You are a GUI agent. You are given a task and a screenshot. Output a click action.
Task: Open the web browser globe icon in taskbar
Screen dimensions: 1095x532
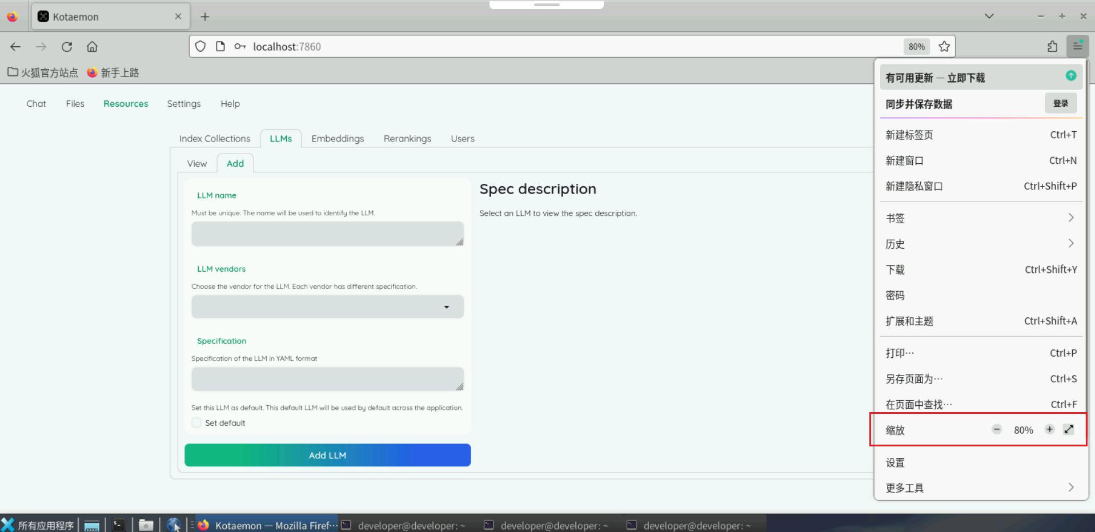174,525
